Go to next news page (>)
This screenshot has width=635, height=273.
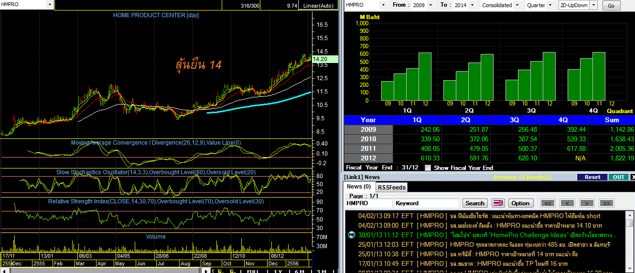(x=586, y=203)
